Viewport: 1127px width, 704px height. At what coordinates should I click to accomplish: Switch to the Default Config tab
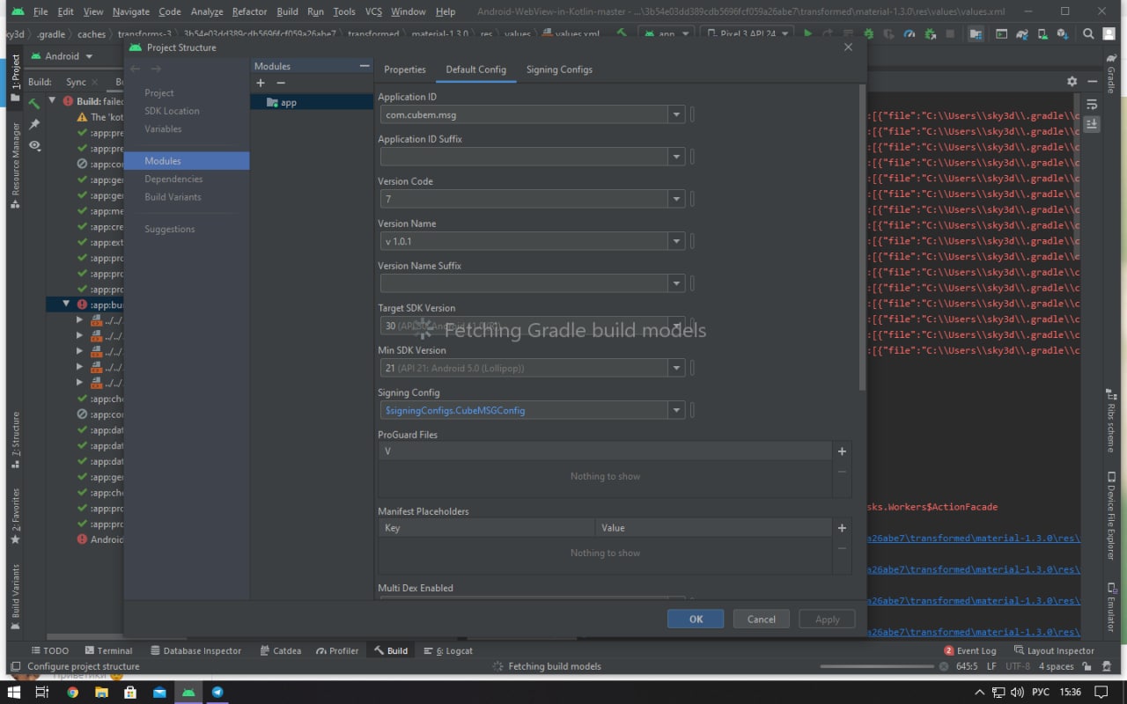(475, 70)
